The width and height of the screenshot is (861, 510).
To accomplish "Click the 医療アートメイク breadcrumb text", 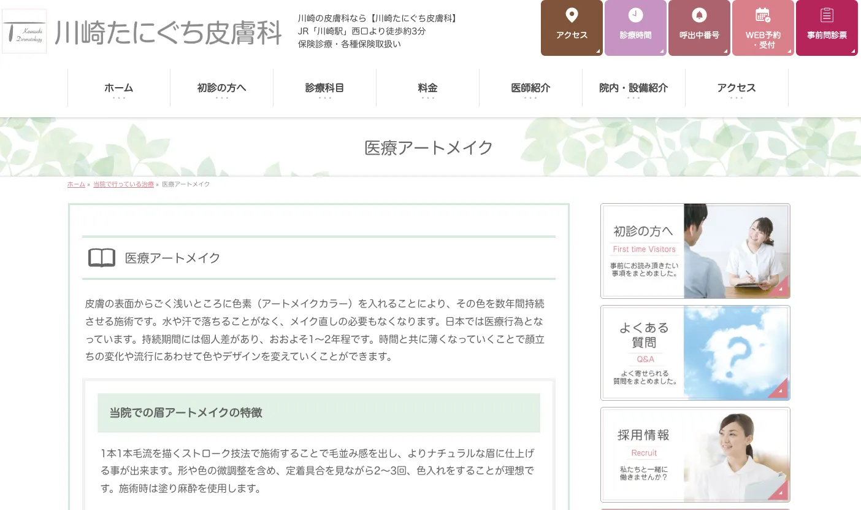I will 186,184.
